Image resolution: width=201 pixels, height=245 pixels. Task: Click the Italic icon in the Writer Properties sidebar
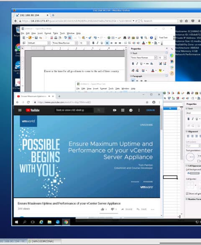point(137,64)
